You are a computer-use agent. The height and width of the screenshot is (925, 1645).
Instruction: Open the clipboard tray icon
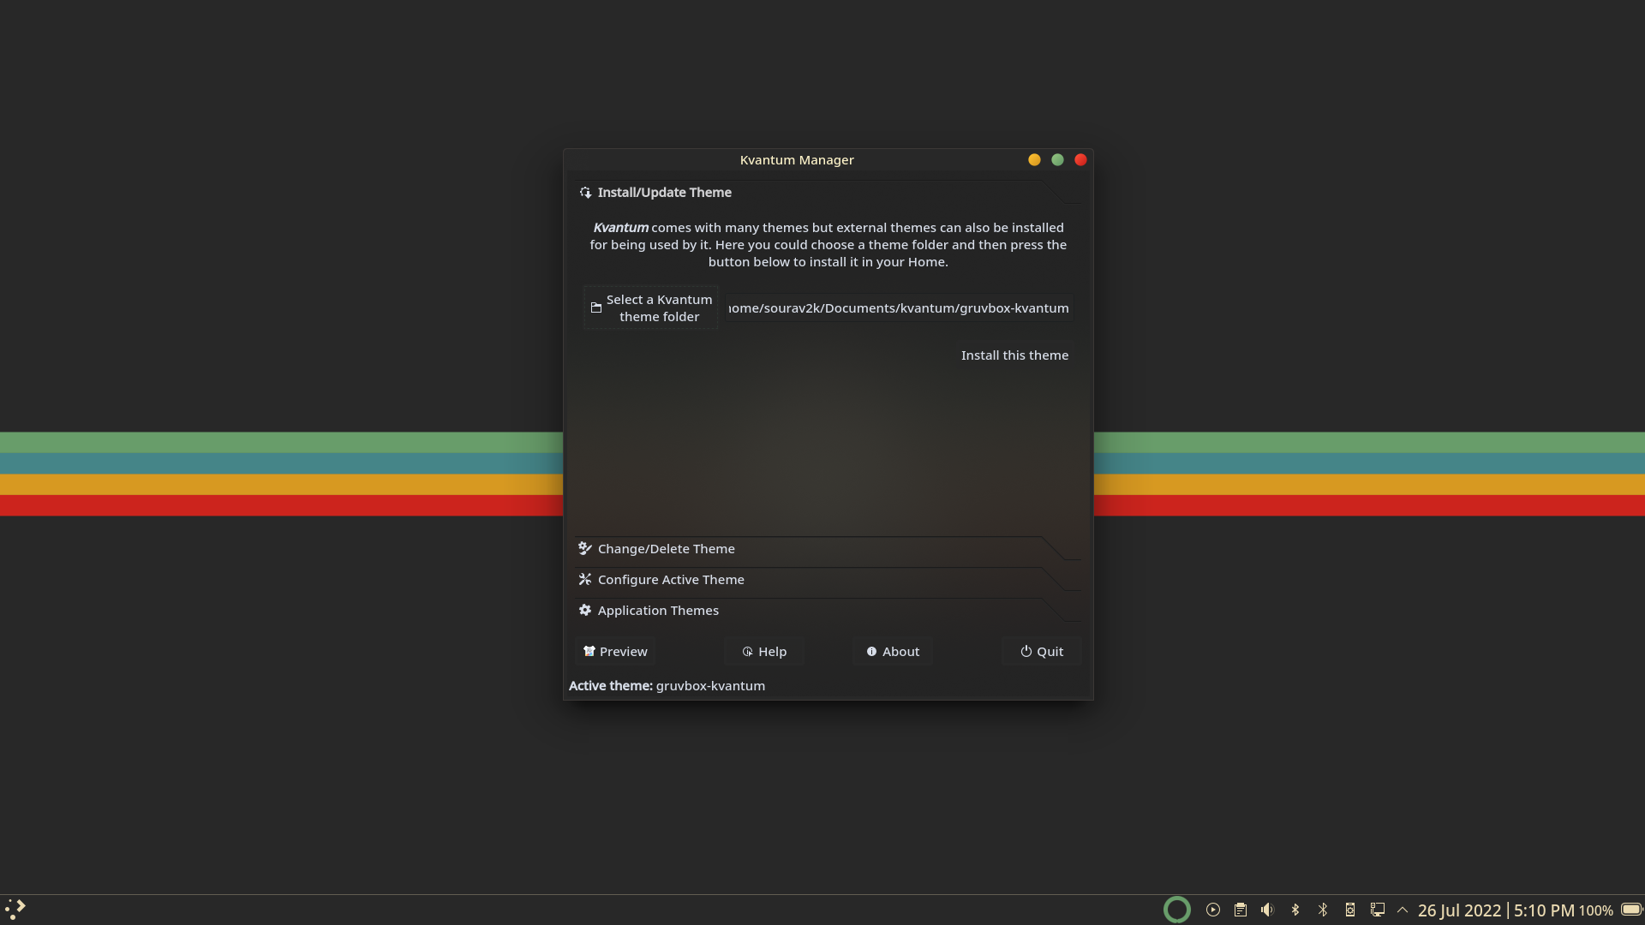click(1241, 910)
